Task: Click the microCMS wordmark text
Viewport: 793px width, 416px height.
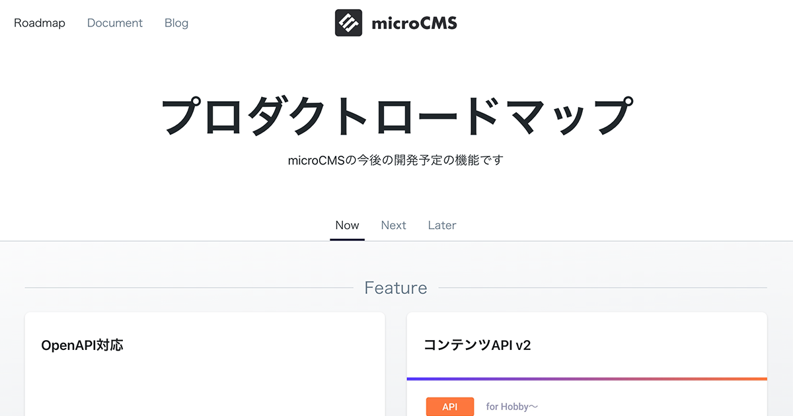Action: click(414, 24)
